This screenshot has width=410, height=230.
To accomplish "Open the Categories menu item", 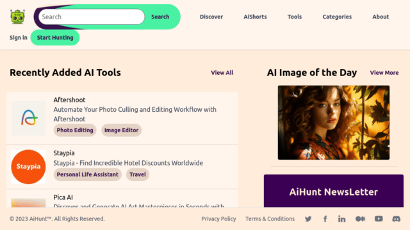I will tap(337, 17).
